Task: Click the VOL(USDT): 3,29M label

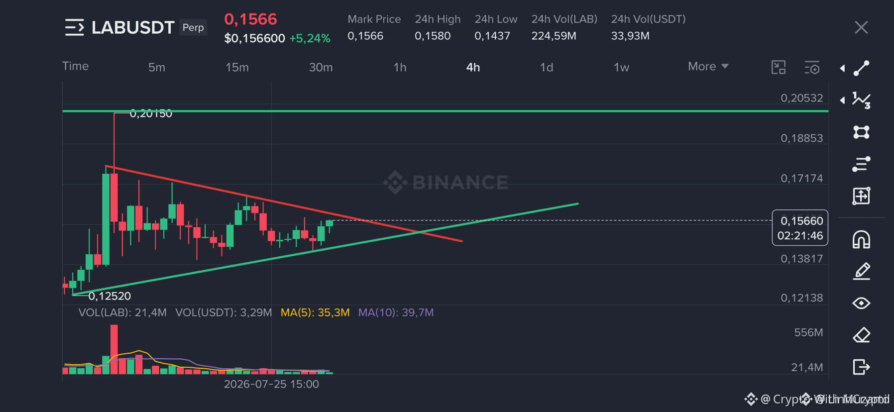Action: (x=223, y=312)
